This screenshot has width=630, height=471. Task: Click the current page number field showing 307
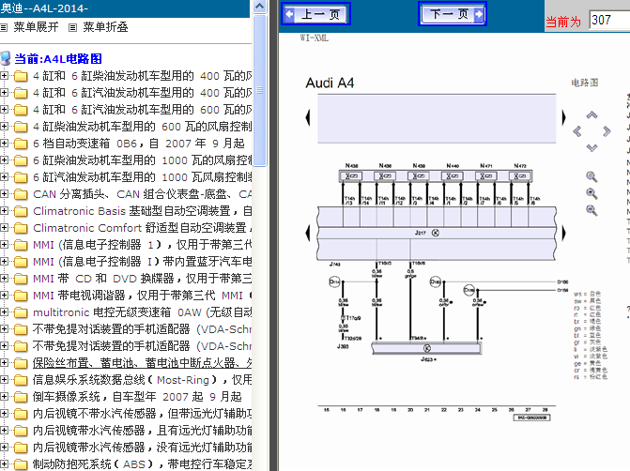(609, 20)
